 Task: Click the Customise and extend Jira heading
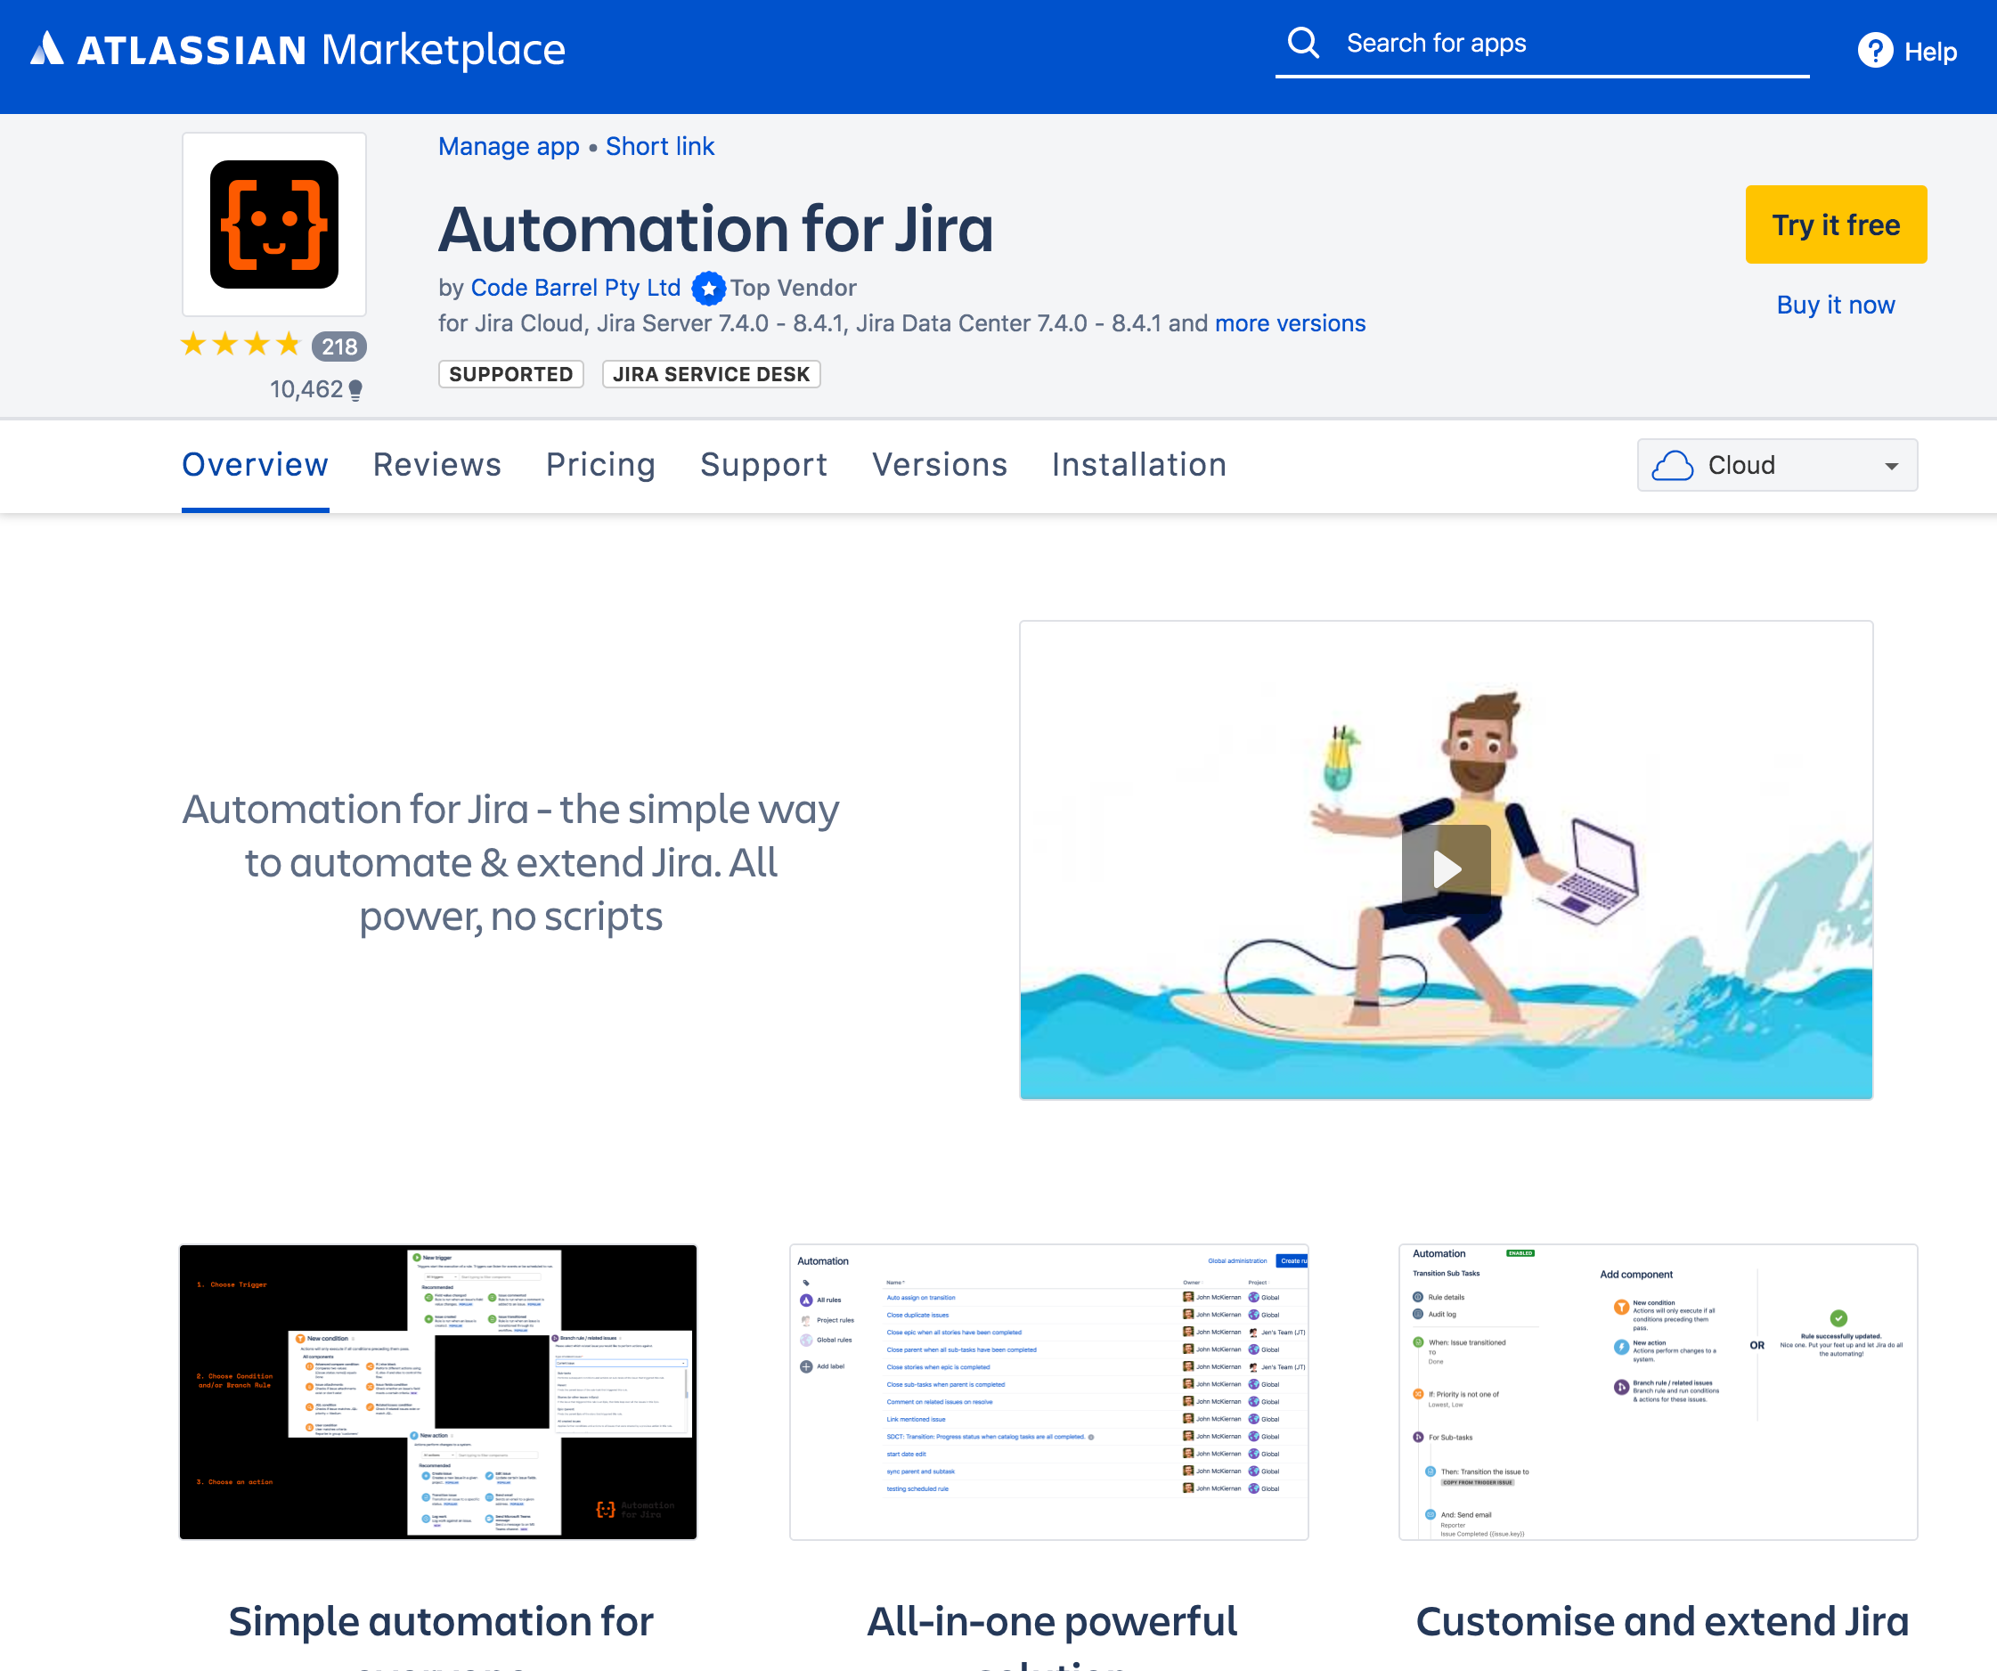pos(1661,1624)
